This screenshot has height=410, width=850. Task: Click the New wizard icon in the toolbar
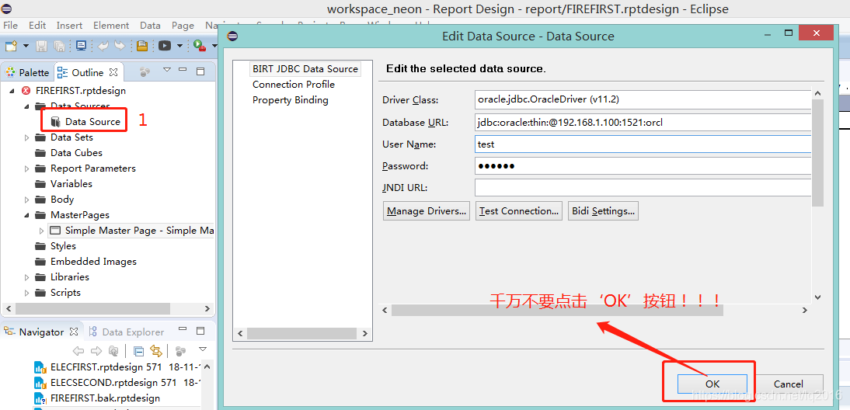point(11,46)
